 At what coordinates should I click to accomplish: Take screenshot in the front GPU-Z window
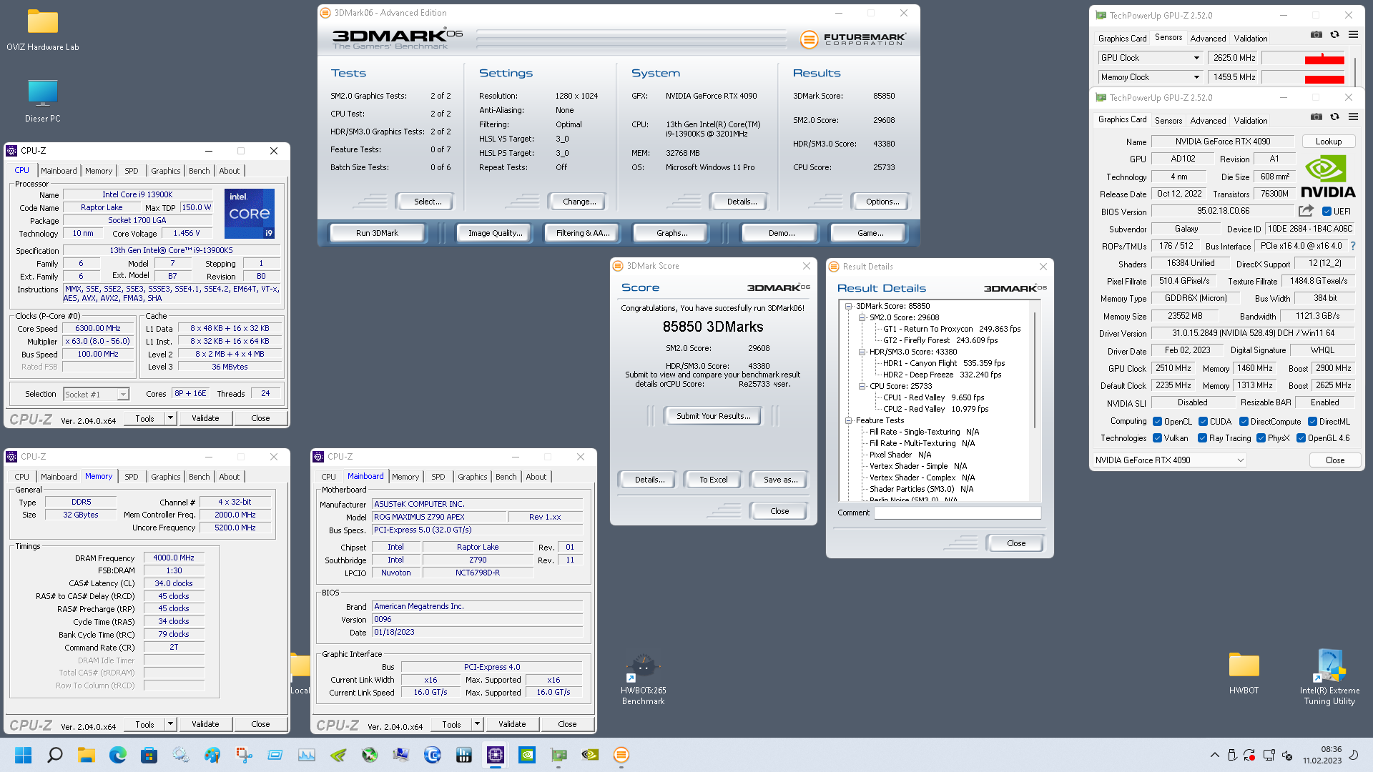1316,117
